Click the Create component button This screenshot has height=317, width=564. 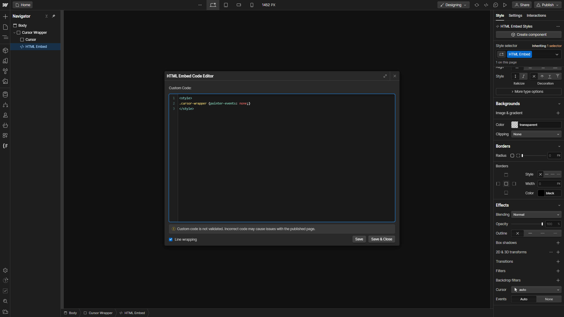pyautogui.click(x=528, y=35)
